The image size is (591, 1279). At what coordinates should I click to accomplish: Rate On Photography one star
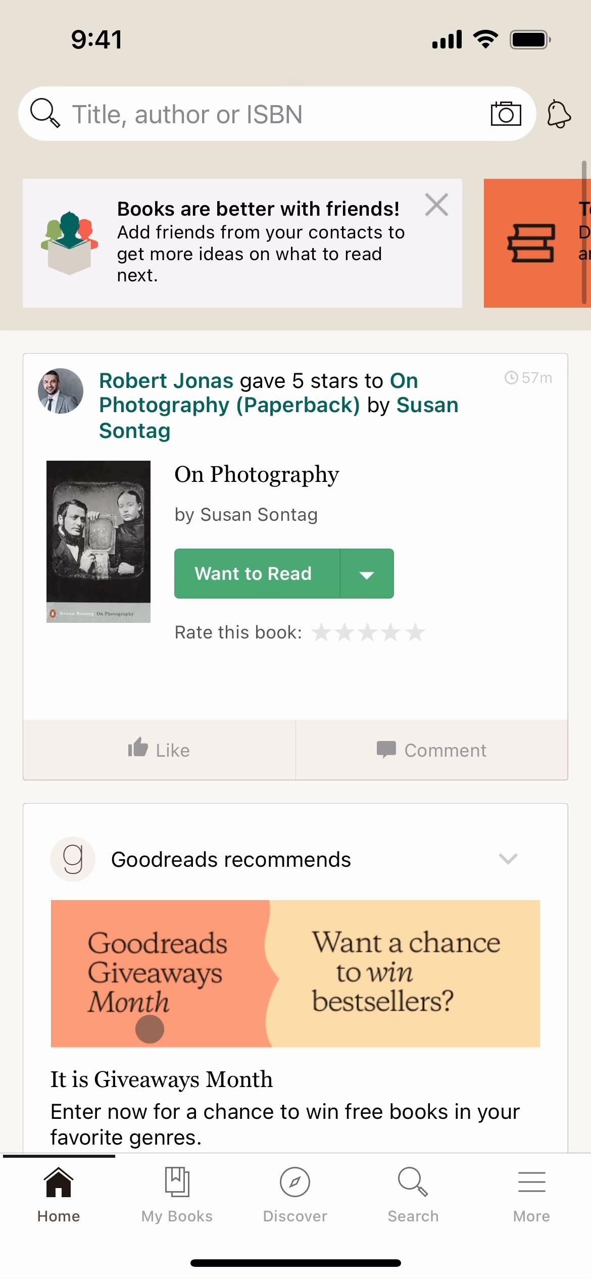tap(322, 632)
